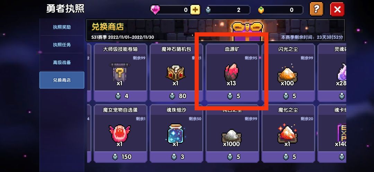
Task: Open the 执照任务 tab
Action: (x=62, y=45)
